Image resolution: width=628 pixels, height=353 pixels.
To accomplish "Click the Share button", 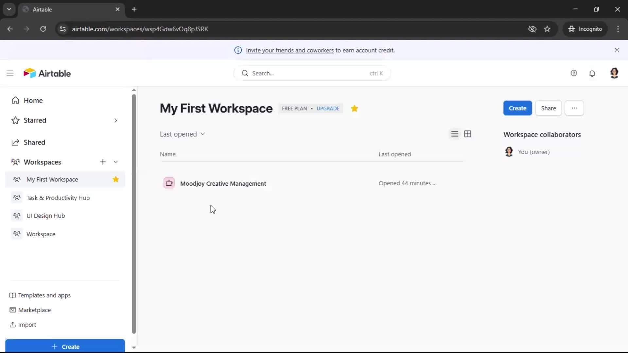I will click(548, 108).
